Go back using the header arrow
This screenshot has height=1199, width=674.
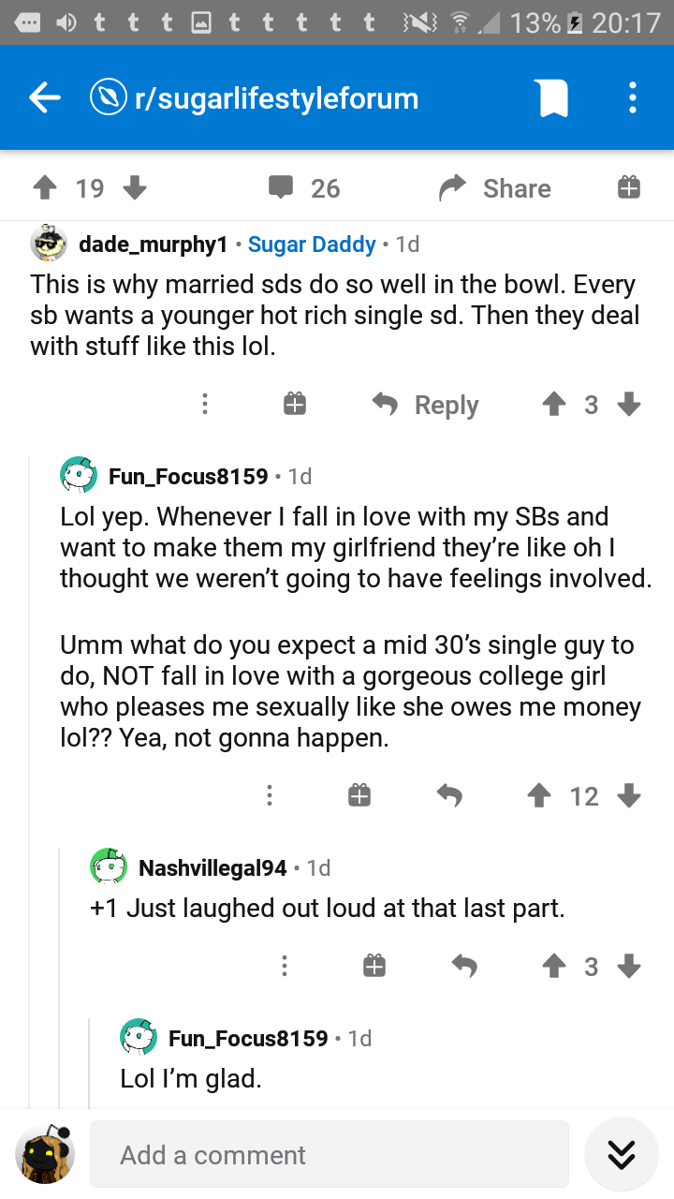44,97
